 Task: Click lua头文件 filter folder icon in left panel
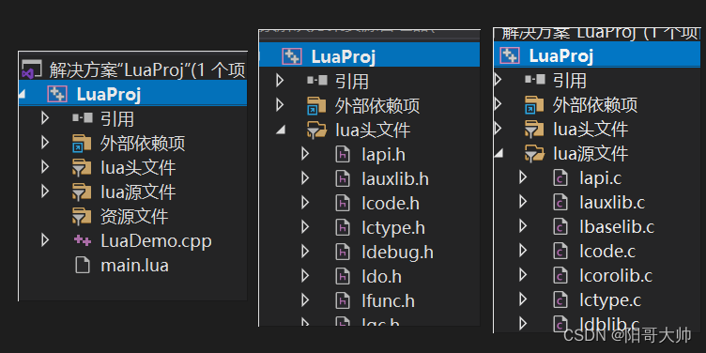82,167
